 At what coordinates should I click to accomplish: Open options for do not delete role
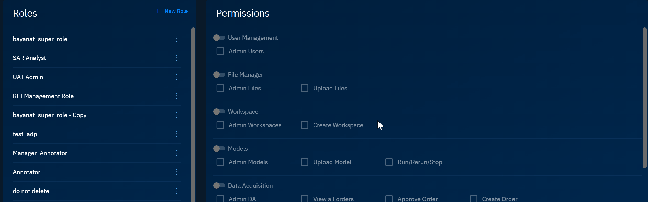click(176, 191)
